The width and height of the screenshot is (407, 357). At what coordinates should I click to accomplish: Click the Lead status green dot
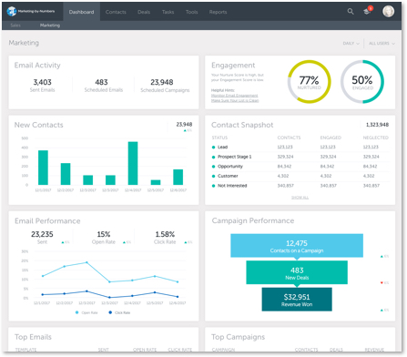[213, 148]
